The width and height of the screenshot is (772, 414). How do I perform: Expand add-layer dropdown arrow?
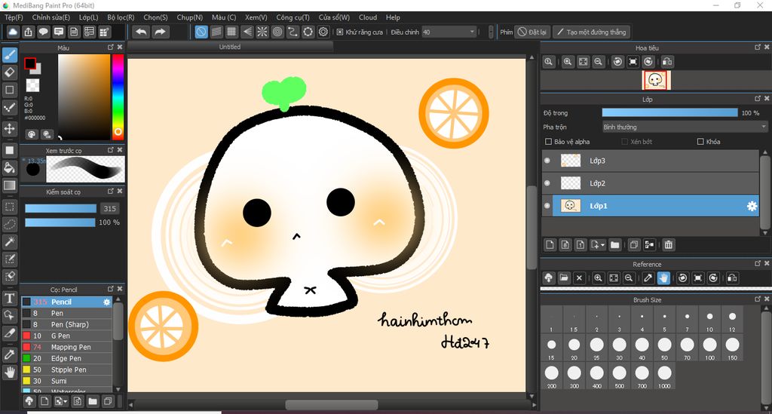(x=603, y=244)
